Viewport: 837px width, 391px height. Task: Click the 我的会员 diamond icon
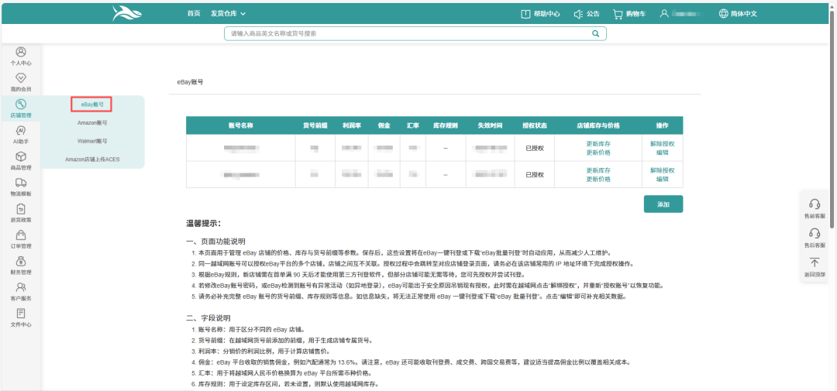[21, 78]
